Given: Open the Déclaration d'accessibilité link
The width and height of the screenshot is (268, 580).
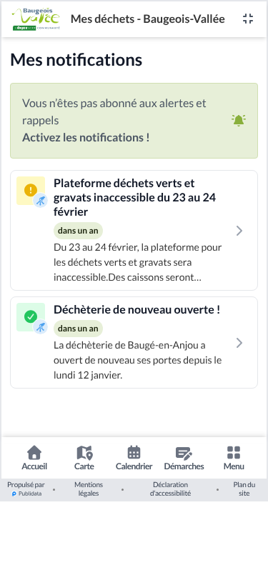Looking at the screenshot, I should (x=171, y=489).
